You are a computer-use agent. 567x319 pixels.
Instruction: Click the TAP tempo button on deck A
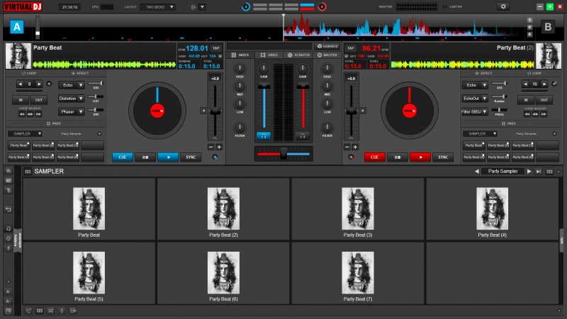216,47
